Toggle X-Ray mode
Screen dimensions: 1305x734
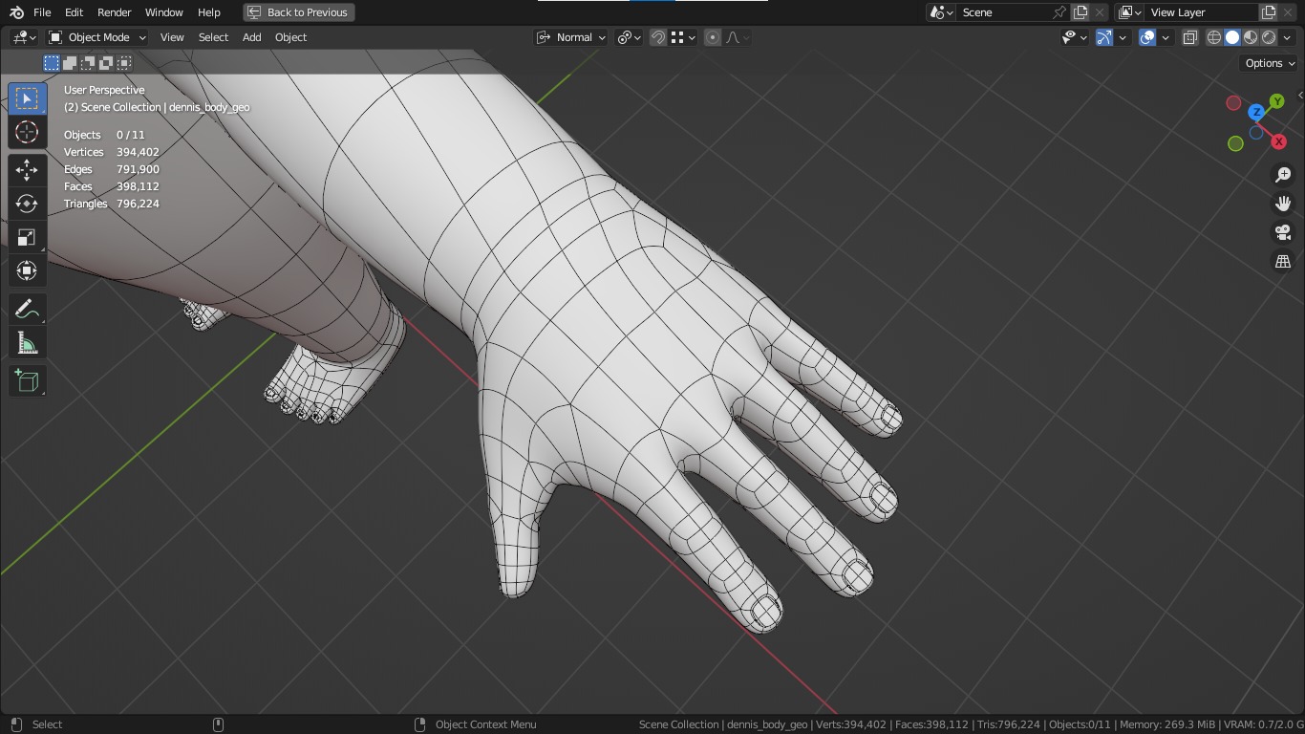pyautogui.click(x=1189, y=37)
